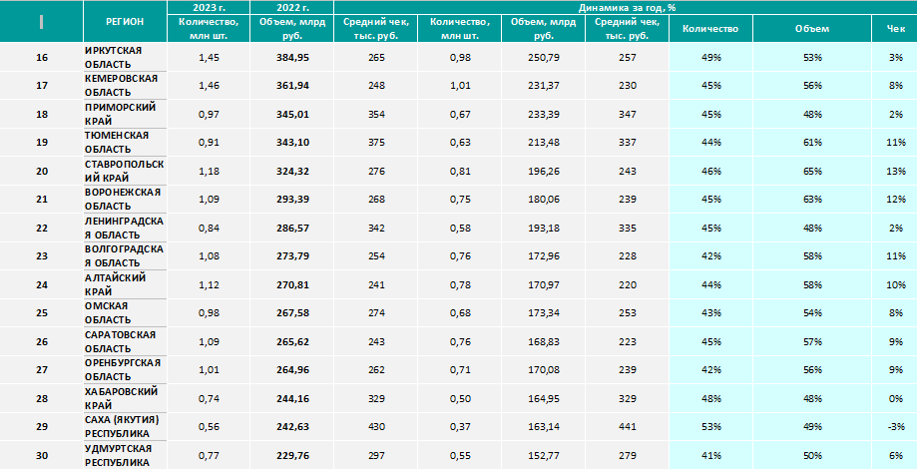Select the 'ОРЕНБУРГСКАЯ ОБЛАСТЬ' region cell
Image resolution: width=917 pixels, height=469 pixels.
[x=125, y=369]
